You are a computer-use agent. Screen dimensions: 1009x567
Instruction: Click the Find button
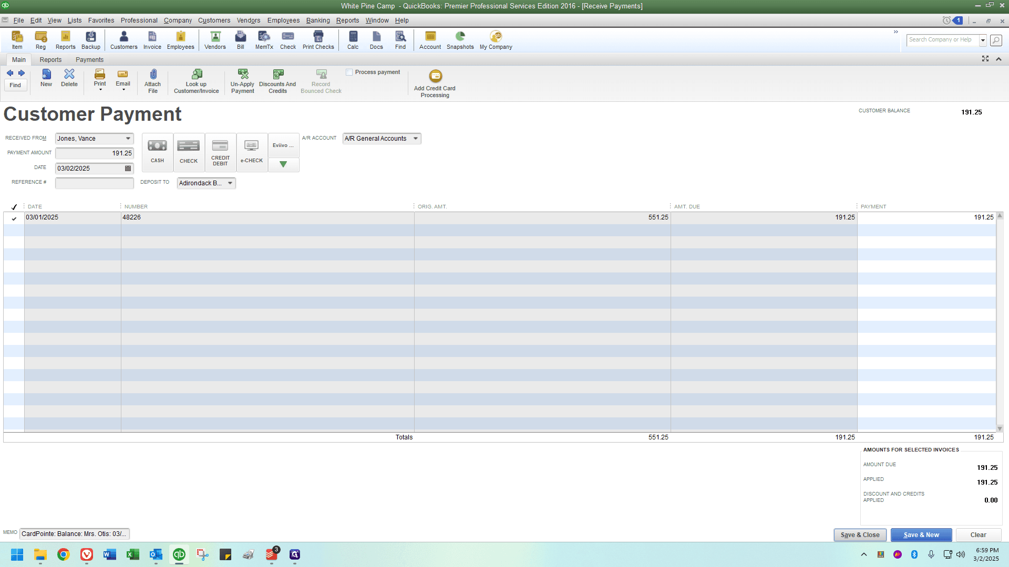tap(15, 85)
